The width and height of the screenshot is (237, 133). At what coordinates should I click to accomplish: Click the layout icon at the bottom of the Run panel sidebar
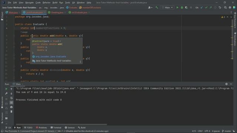[6, 118]
